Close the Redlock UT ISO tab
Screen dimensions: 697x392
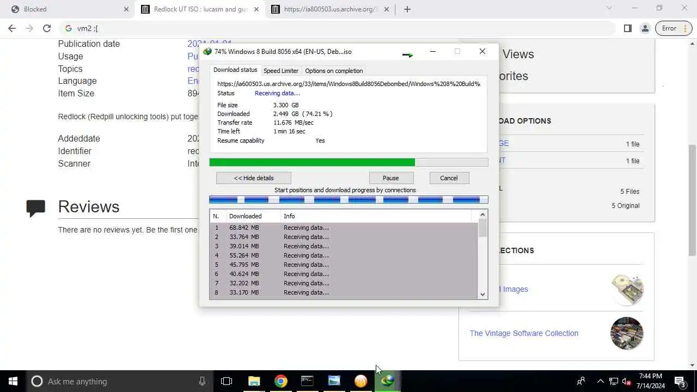pos(257,9)
